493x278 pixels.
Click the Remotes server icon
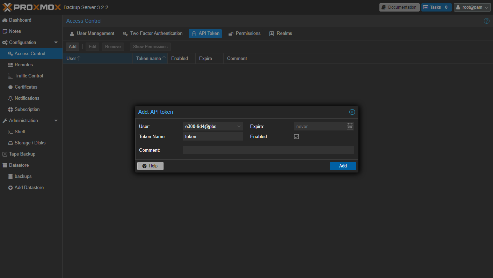[x=10, y=65]
